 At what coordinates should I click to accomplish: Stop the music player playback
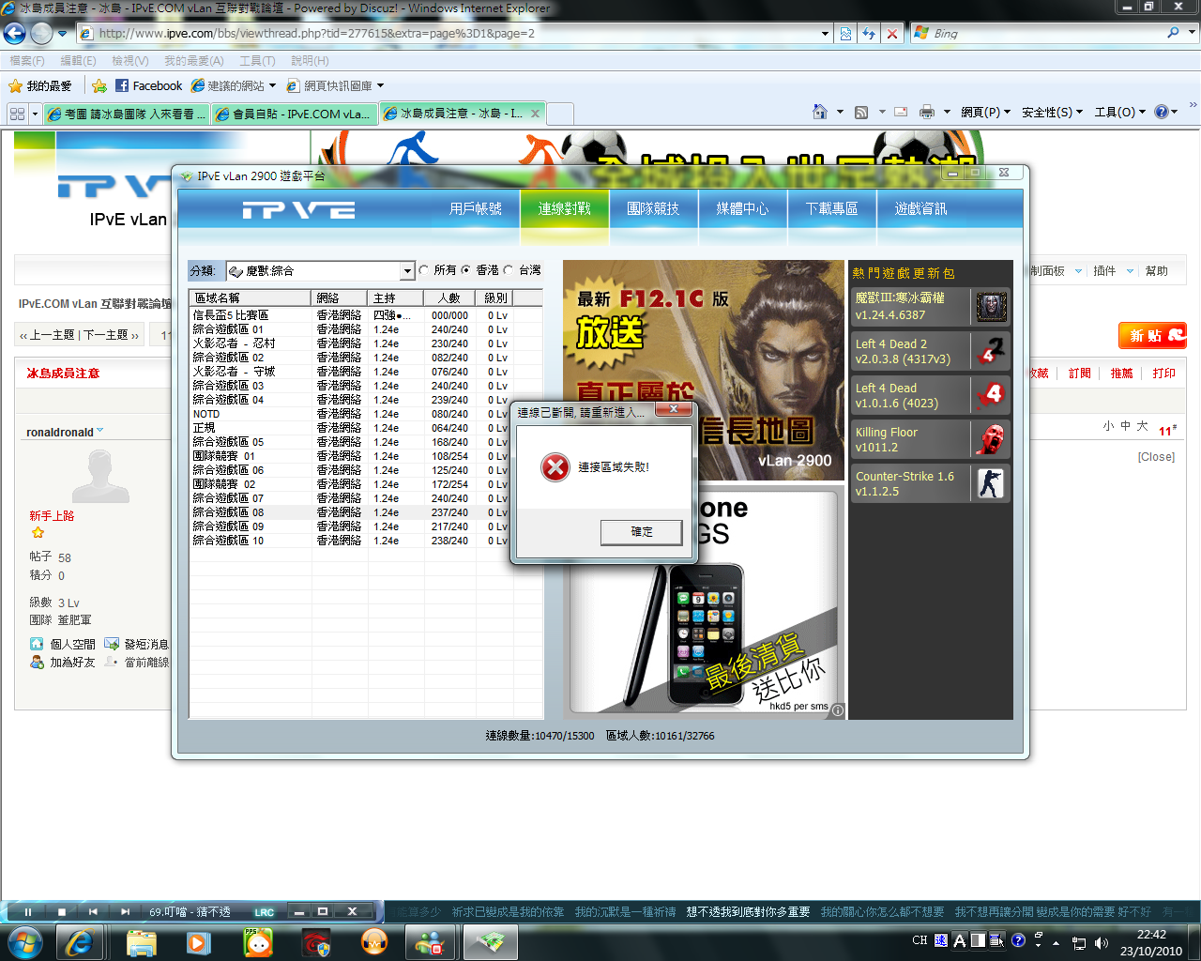pyautogui.click(x=61, y=911)
